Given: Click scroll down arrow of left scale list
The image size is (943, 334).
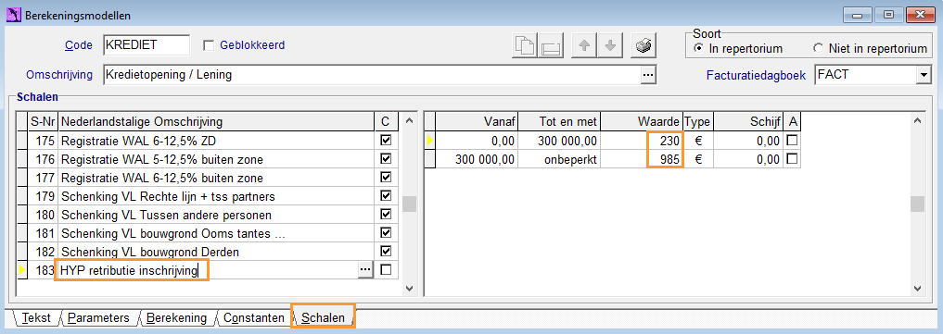Looking at the screenshot, I should (409, 289).
